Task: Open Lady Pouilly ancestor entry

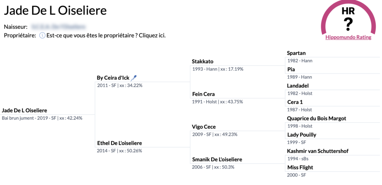Action: pos(301,135)
